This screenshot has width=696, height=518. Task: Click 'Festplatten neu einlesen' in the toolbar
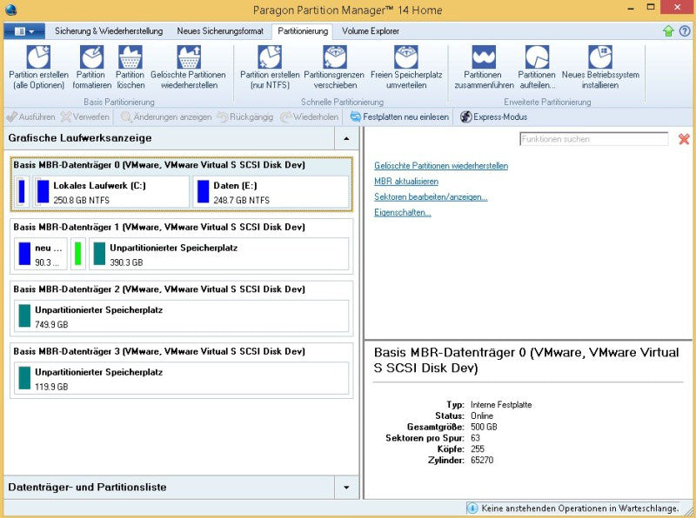(399, 117)
